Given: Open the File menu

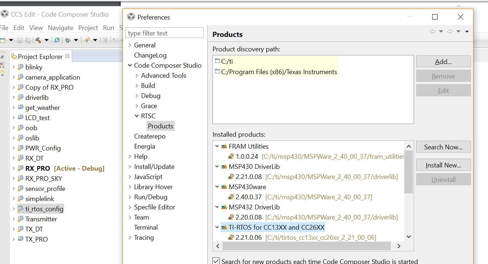Looking at the screenshot, I should 4,28.
